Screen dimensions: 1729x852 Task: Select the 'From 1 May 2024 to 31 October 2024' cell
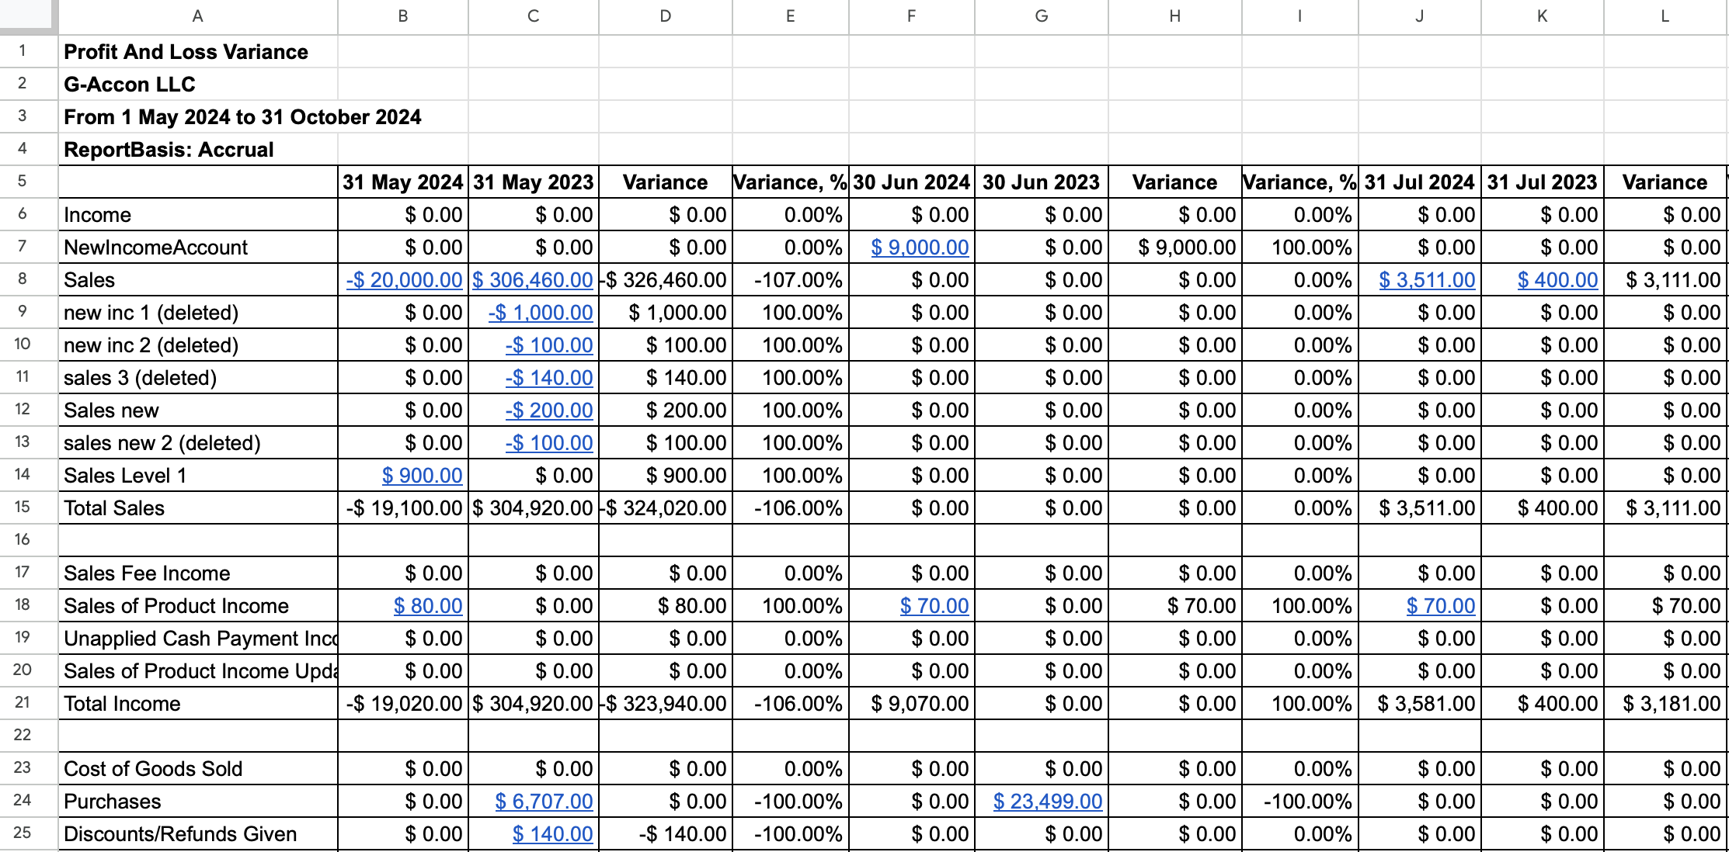(x=198, y=116)
